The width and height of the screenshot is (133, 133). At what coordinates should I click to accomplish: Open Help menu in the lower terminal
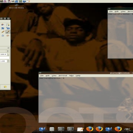coord(78,75)
